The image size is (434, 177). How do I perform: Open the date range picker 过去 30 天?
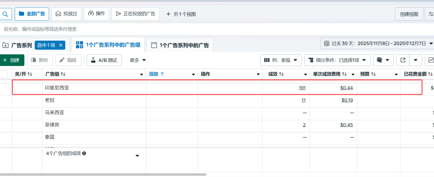point(378,44)
